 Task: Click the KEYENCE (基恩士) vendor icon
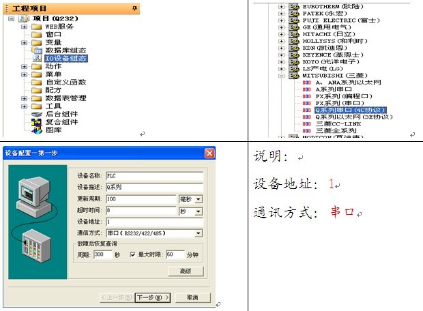[294, 55]
